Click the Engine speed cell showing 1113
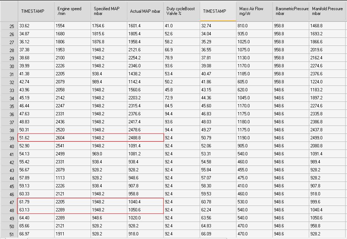 point(72,178)
